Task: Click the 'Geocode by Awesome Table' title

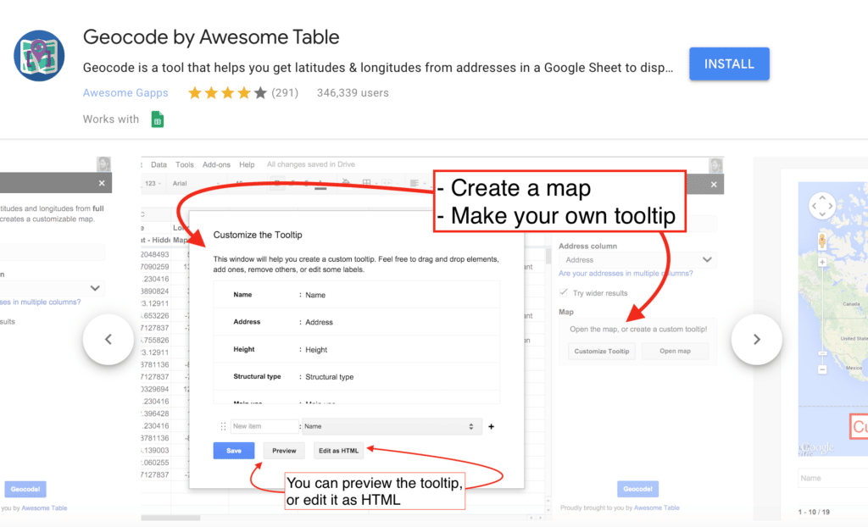Action: coord(211,37)
